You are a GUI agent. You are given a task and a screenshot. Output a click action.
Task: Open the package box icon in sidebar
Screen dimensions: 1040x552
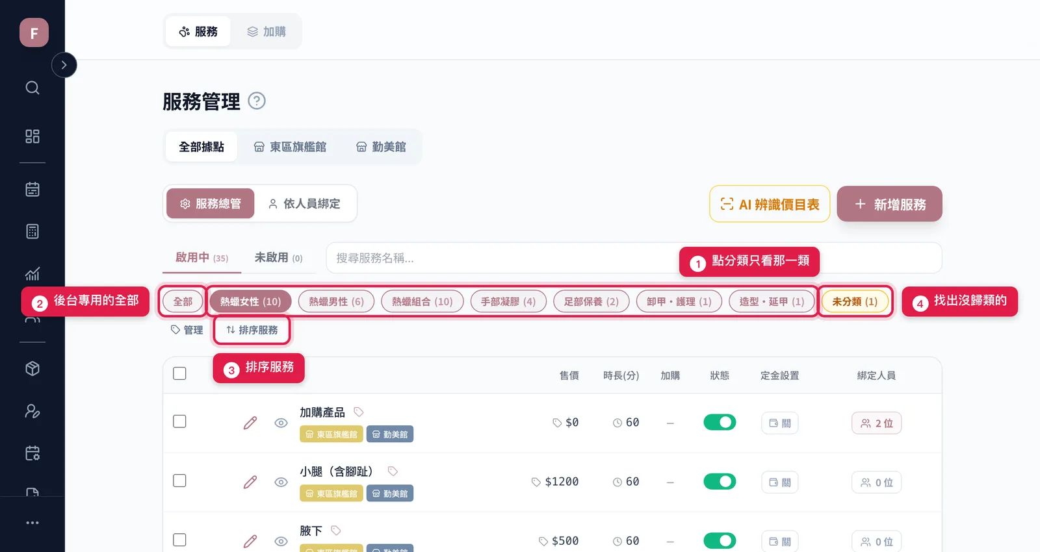point(32,369)
